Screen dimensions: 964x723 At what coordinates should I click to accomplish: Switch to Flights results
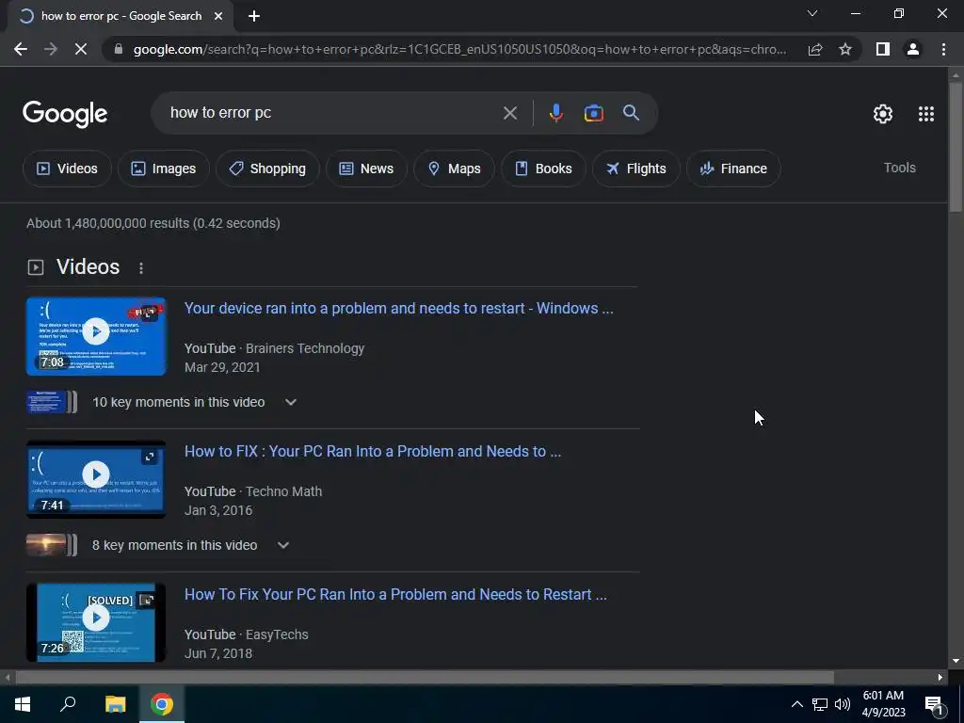tap(636, 169)
